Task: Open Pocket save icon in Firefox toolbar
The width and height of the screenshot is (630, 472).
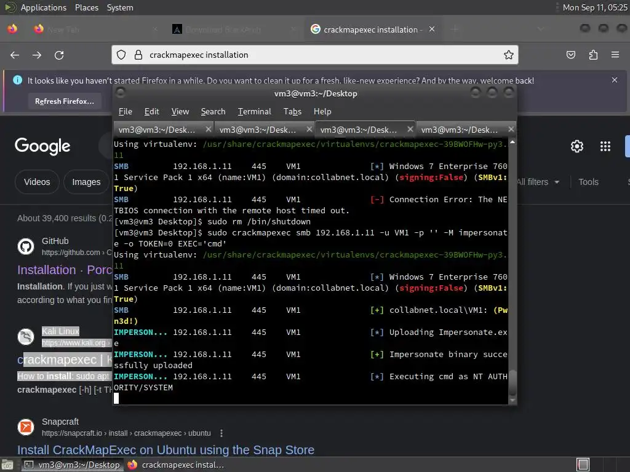Action: coord(570,55)
